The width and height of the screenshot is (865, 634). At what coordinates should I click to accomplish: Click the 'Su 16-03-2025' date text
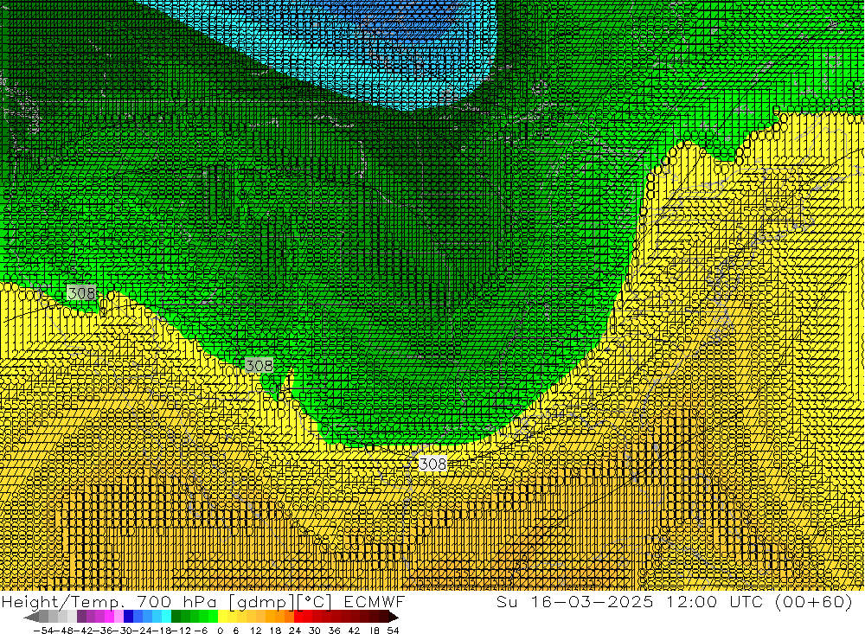[575, 601]
